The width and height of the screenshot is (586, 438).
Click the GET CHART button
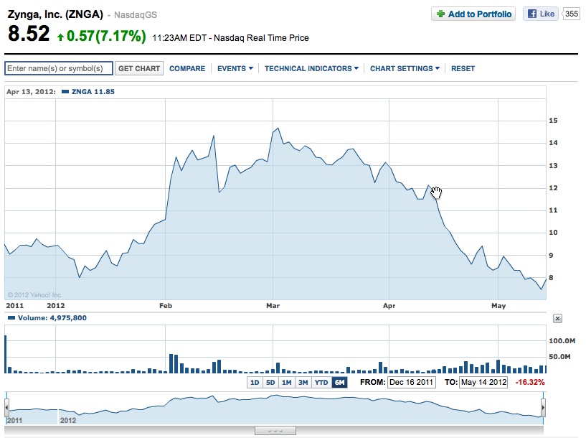pos(139,68)
